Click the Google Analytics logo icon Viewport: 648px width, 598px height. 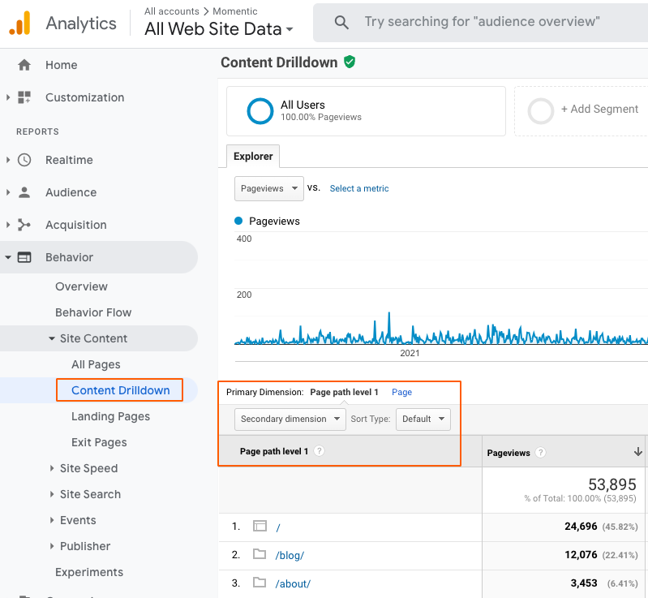(19, 24)
